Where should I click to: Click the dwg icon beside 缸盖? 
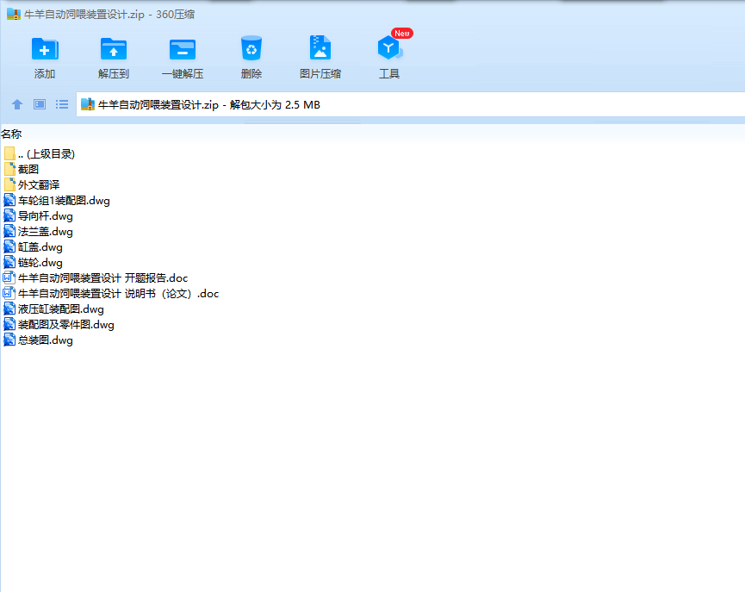pos(9,246)
